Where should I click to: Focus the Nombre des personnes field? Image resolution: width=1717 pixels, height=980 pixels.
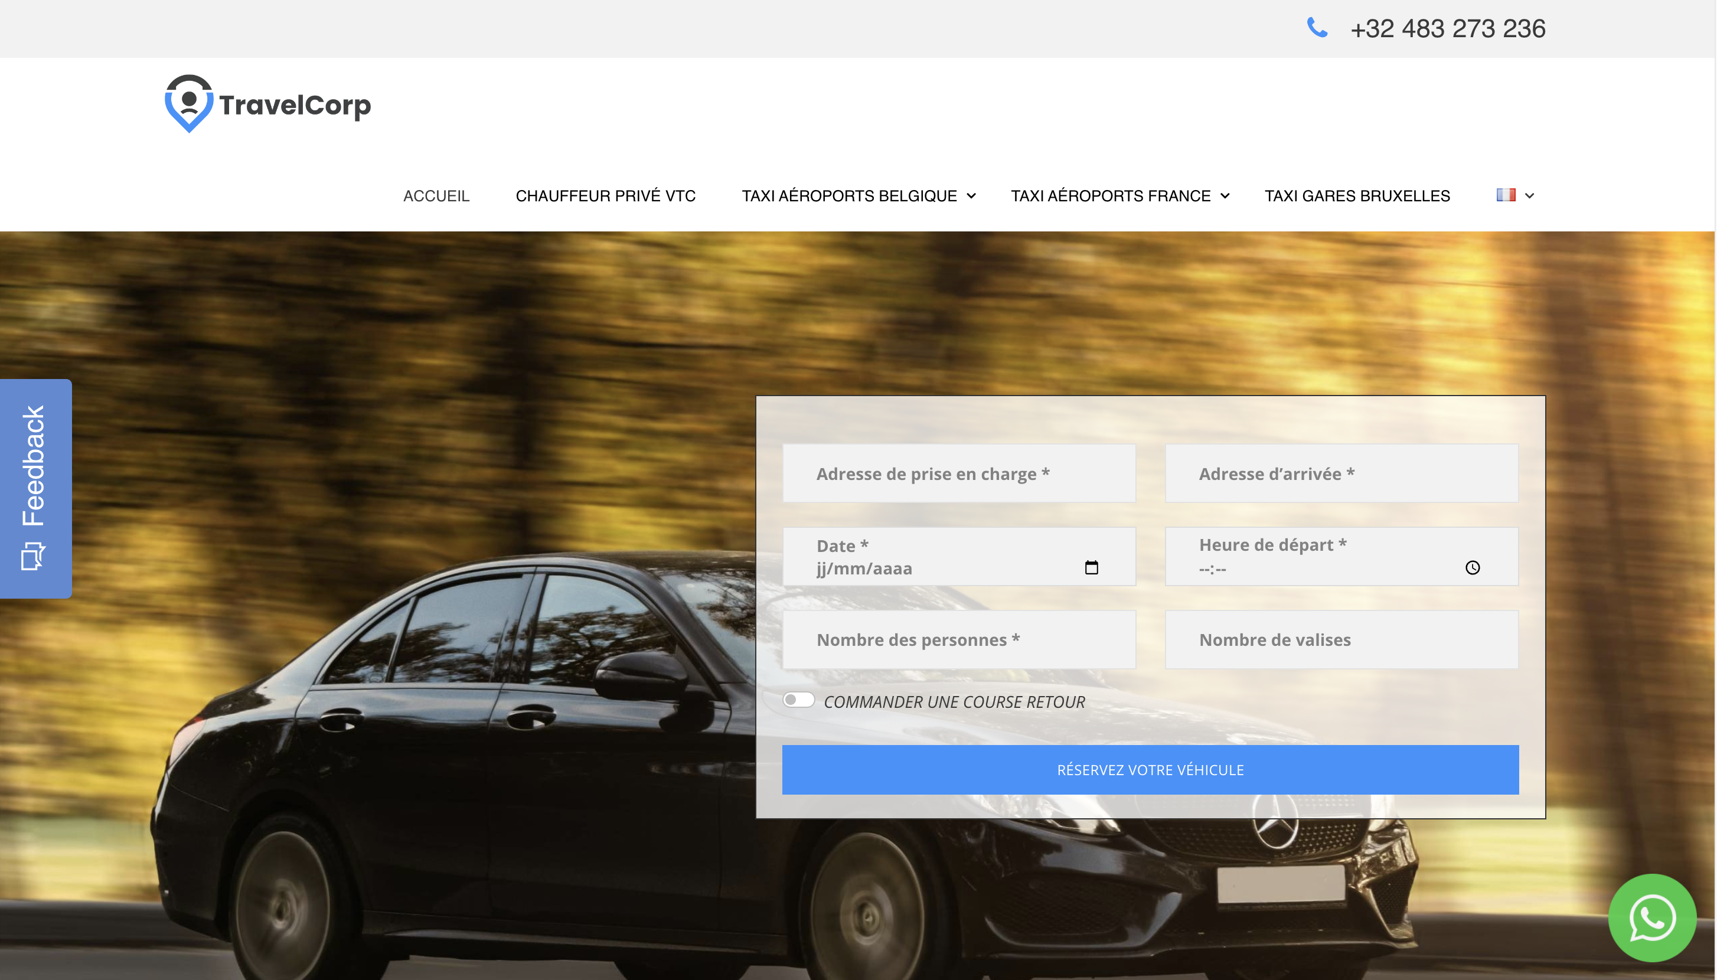click(x=959, y=639)
